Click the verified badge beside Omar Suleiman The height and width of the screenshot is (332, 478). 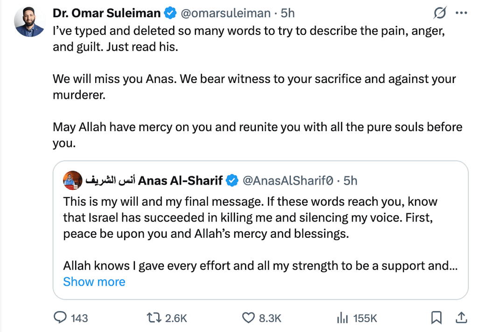tap(170, 14)
